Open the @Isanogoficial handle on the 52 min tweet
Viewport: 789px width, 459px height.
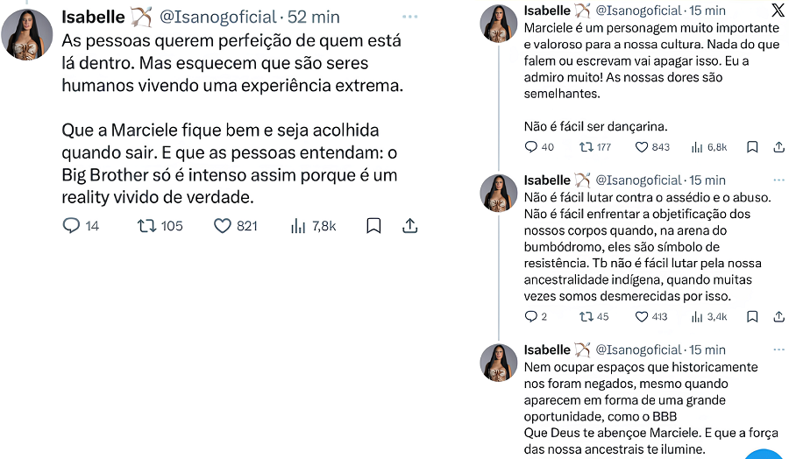[x=217, y=18]
